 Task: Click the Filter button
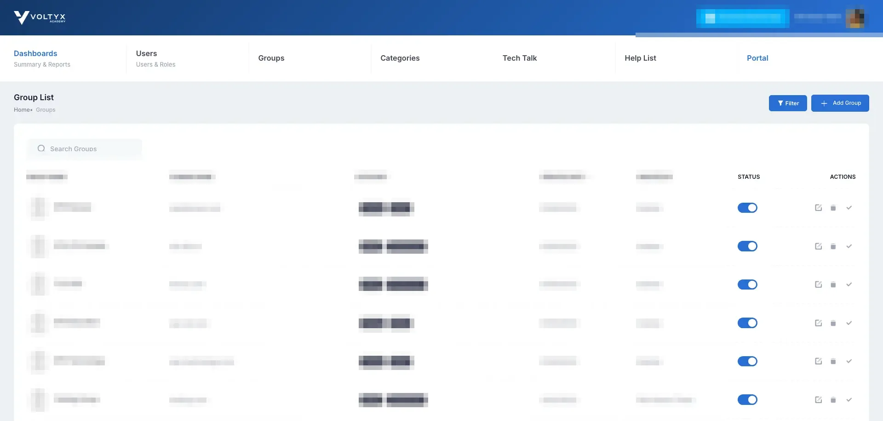[x=788, y=103]
